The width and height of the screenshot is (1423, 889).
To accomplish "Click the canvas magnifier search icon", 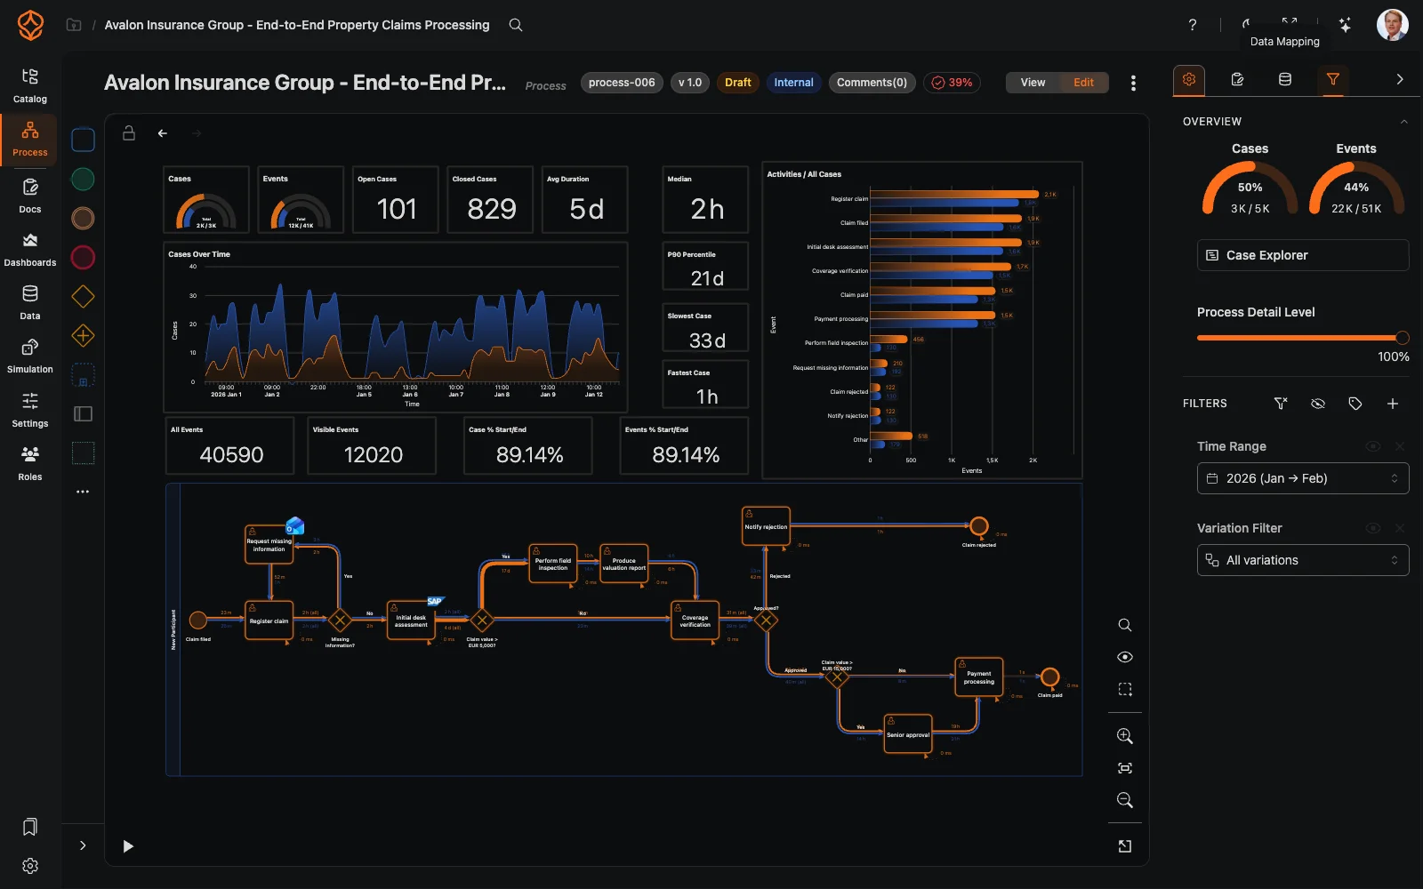I will pyautogui.click(x=1125, y=625).
